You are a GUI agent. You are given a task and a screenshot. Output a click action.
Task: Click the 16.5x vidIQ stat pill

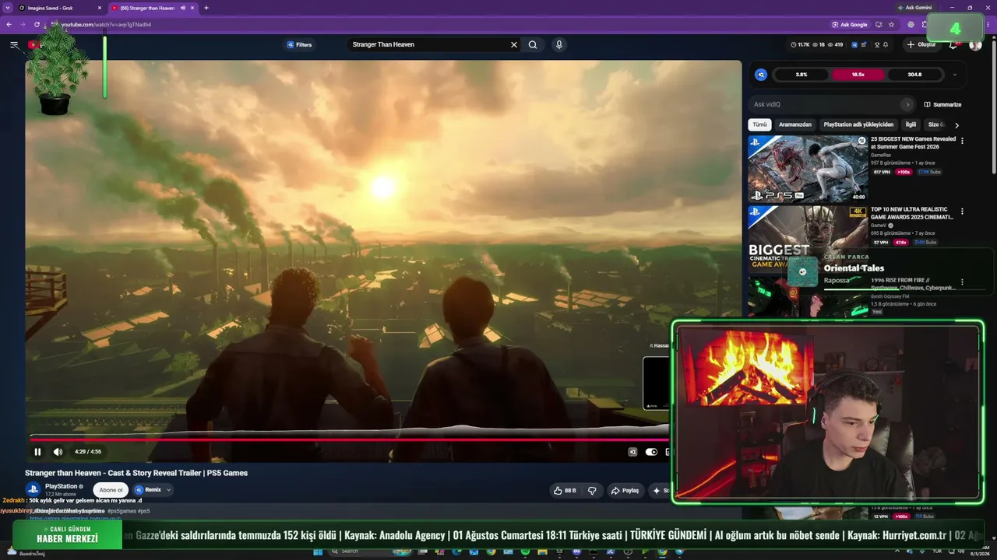[858, 75]
